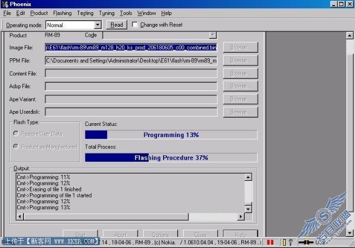Screen dimensions: 355x248
Task: Click output line 'Erasing of file 1 finished'
Action: [49, 189]
